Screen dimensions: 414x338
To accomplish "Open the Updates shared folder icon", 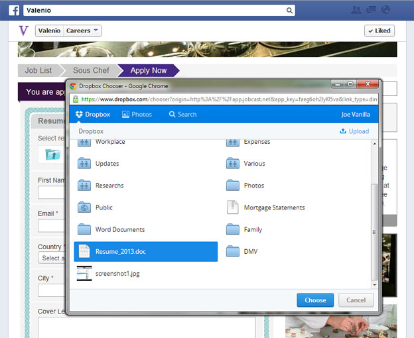I will [84, 163].
